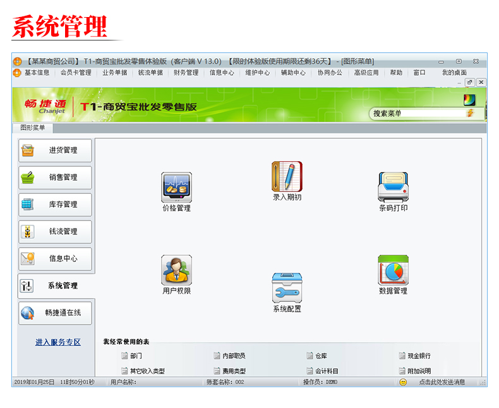Open 条码打印 barcode printer icon
Viewport: 499px width, 408px height.
click(x=393, y=188)
